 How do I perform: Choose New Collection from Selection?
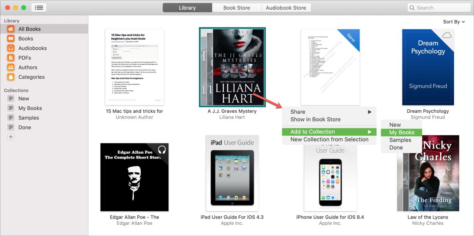click(329, 139)
